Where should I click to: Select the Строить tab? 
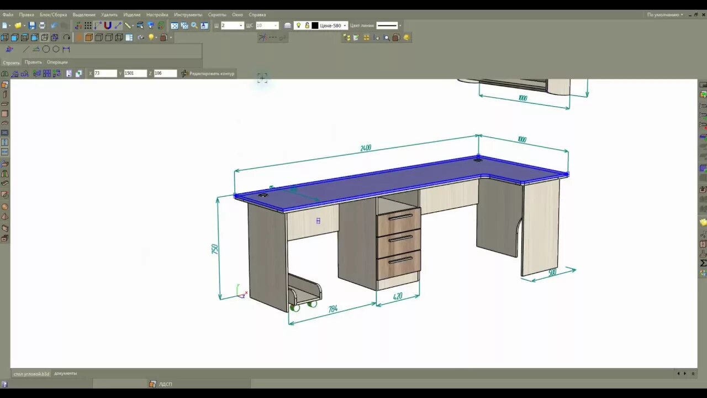tap(11, 62)
